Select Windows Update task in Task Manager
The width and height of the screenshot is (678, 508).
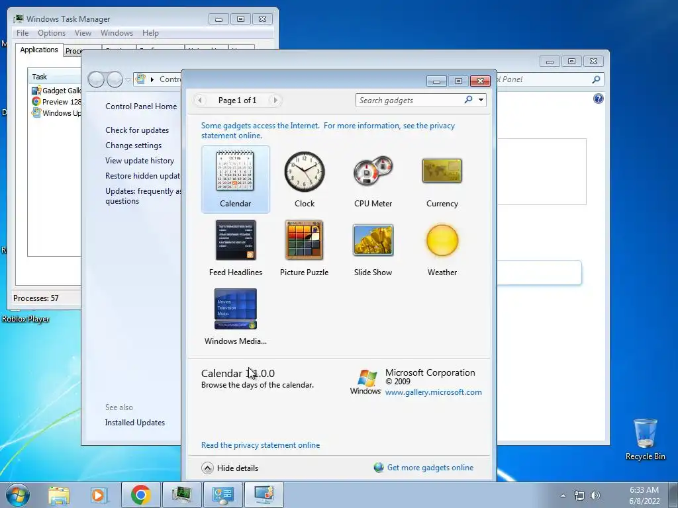click(56, 113)
